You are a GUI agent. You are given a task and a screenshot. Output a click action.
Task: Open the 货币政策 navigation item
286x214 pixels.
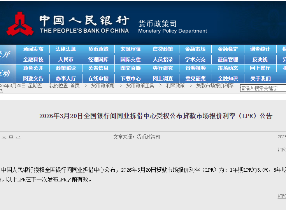coord(98,49)
